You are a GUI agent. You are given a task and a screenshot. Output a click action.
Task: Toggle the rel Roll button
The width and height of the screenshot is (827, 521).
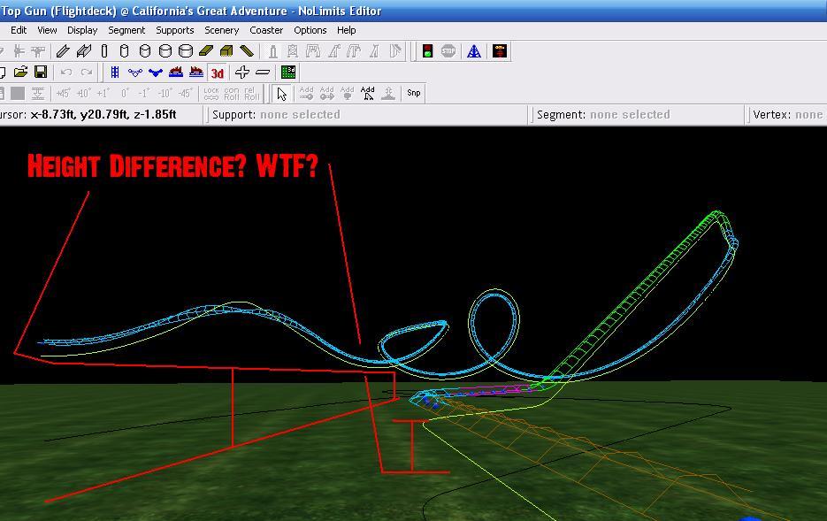251,94
